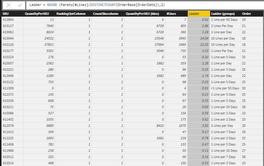Cancel the formula edit with the X icon
Viewport: 264px width, 166px height.
coord(9,5)
